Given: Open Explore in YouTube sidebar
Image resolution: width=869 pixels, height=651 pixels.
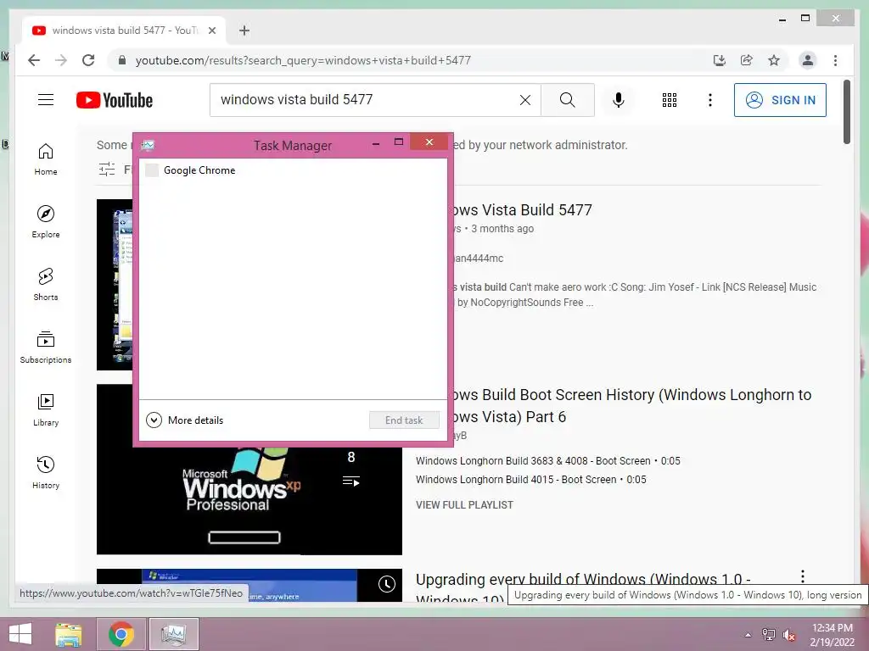Looking at the screenshot, I should tap(46, 222).
